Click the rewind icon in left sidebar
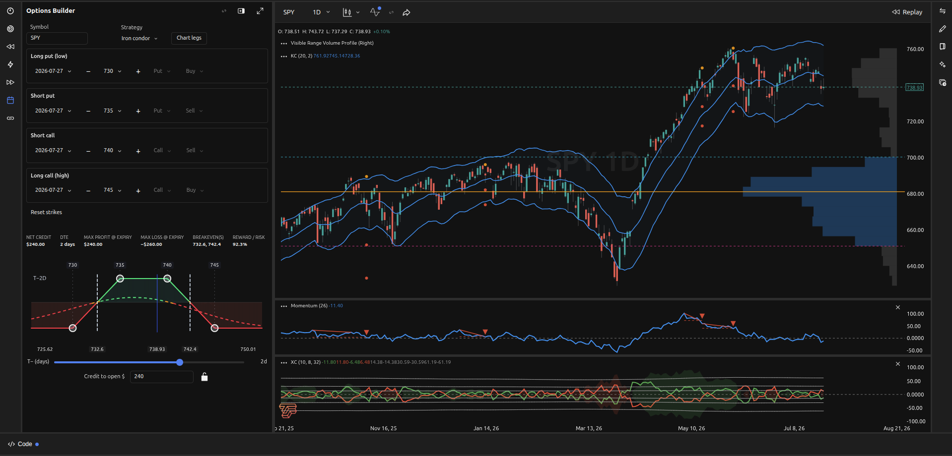The height and width of the screenshot is (456, 952). (10, 47)
